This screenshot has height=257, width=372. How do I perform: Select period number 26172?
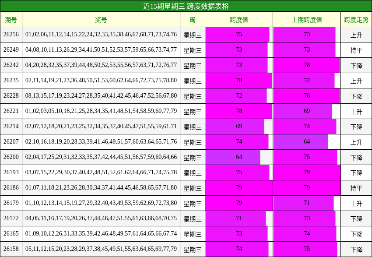point(11,218)
